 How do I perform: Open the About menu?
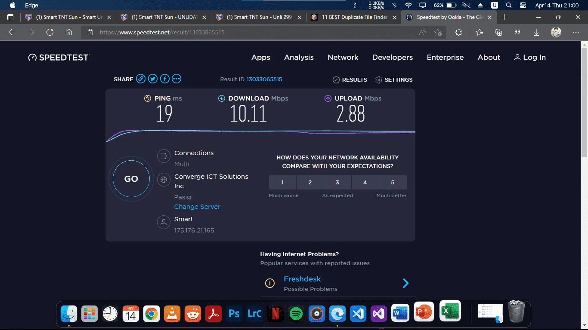[x=489, y=58]
